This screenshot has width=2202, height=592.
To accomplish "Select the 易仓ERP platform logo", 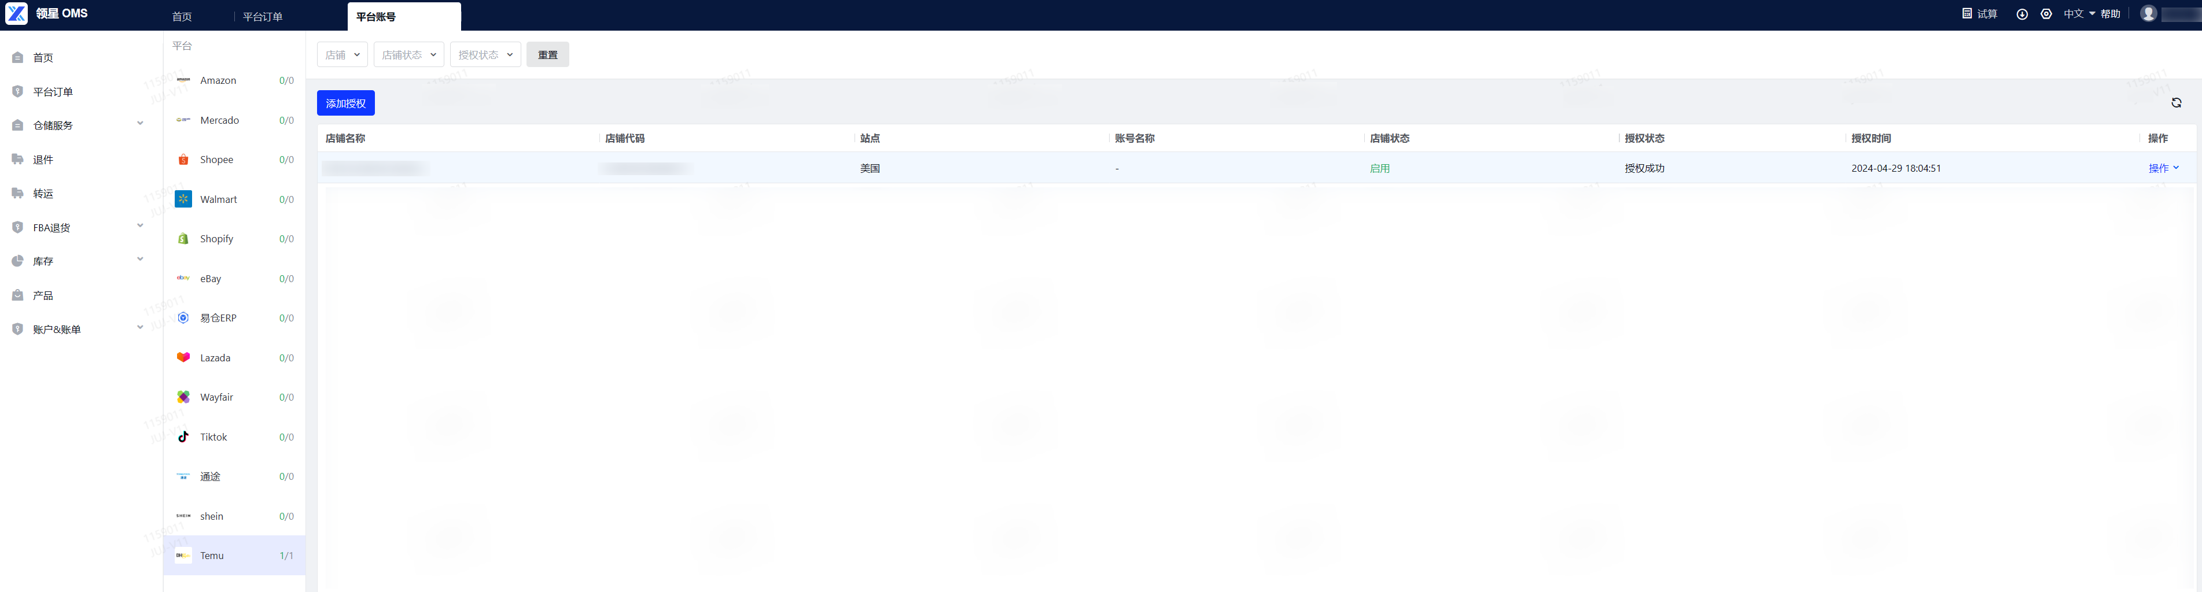I will point(183,318).
